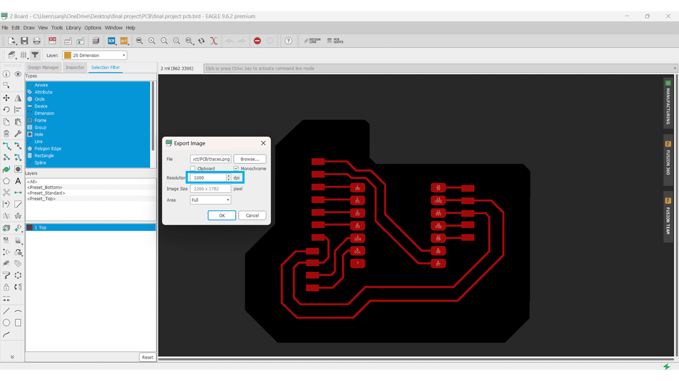Toggle the Clipboard checkbox
This screenshot has height=381, width=679.
[193, 169]
